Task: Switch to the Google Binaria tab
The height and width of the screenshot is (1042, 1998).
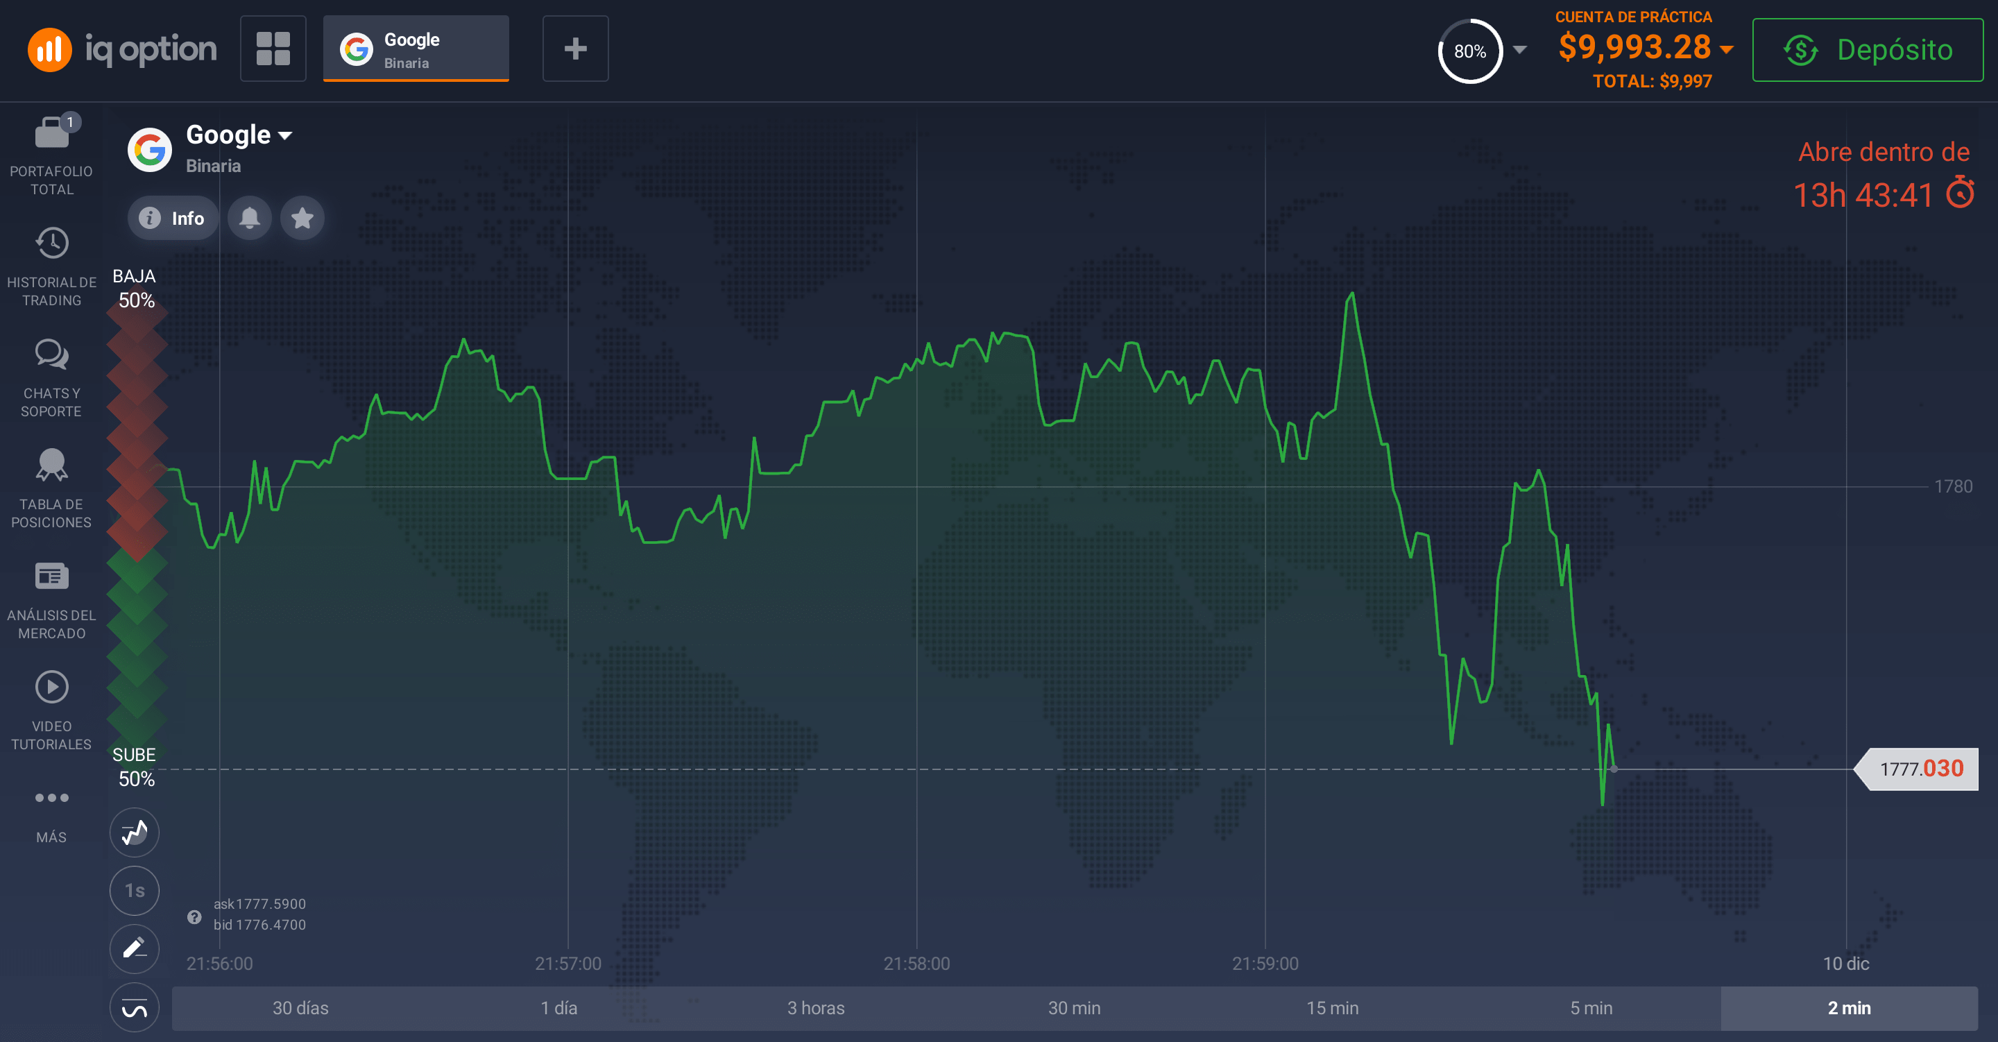Action: [x=416, y=49]
